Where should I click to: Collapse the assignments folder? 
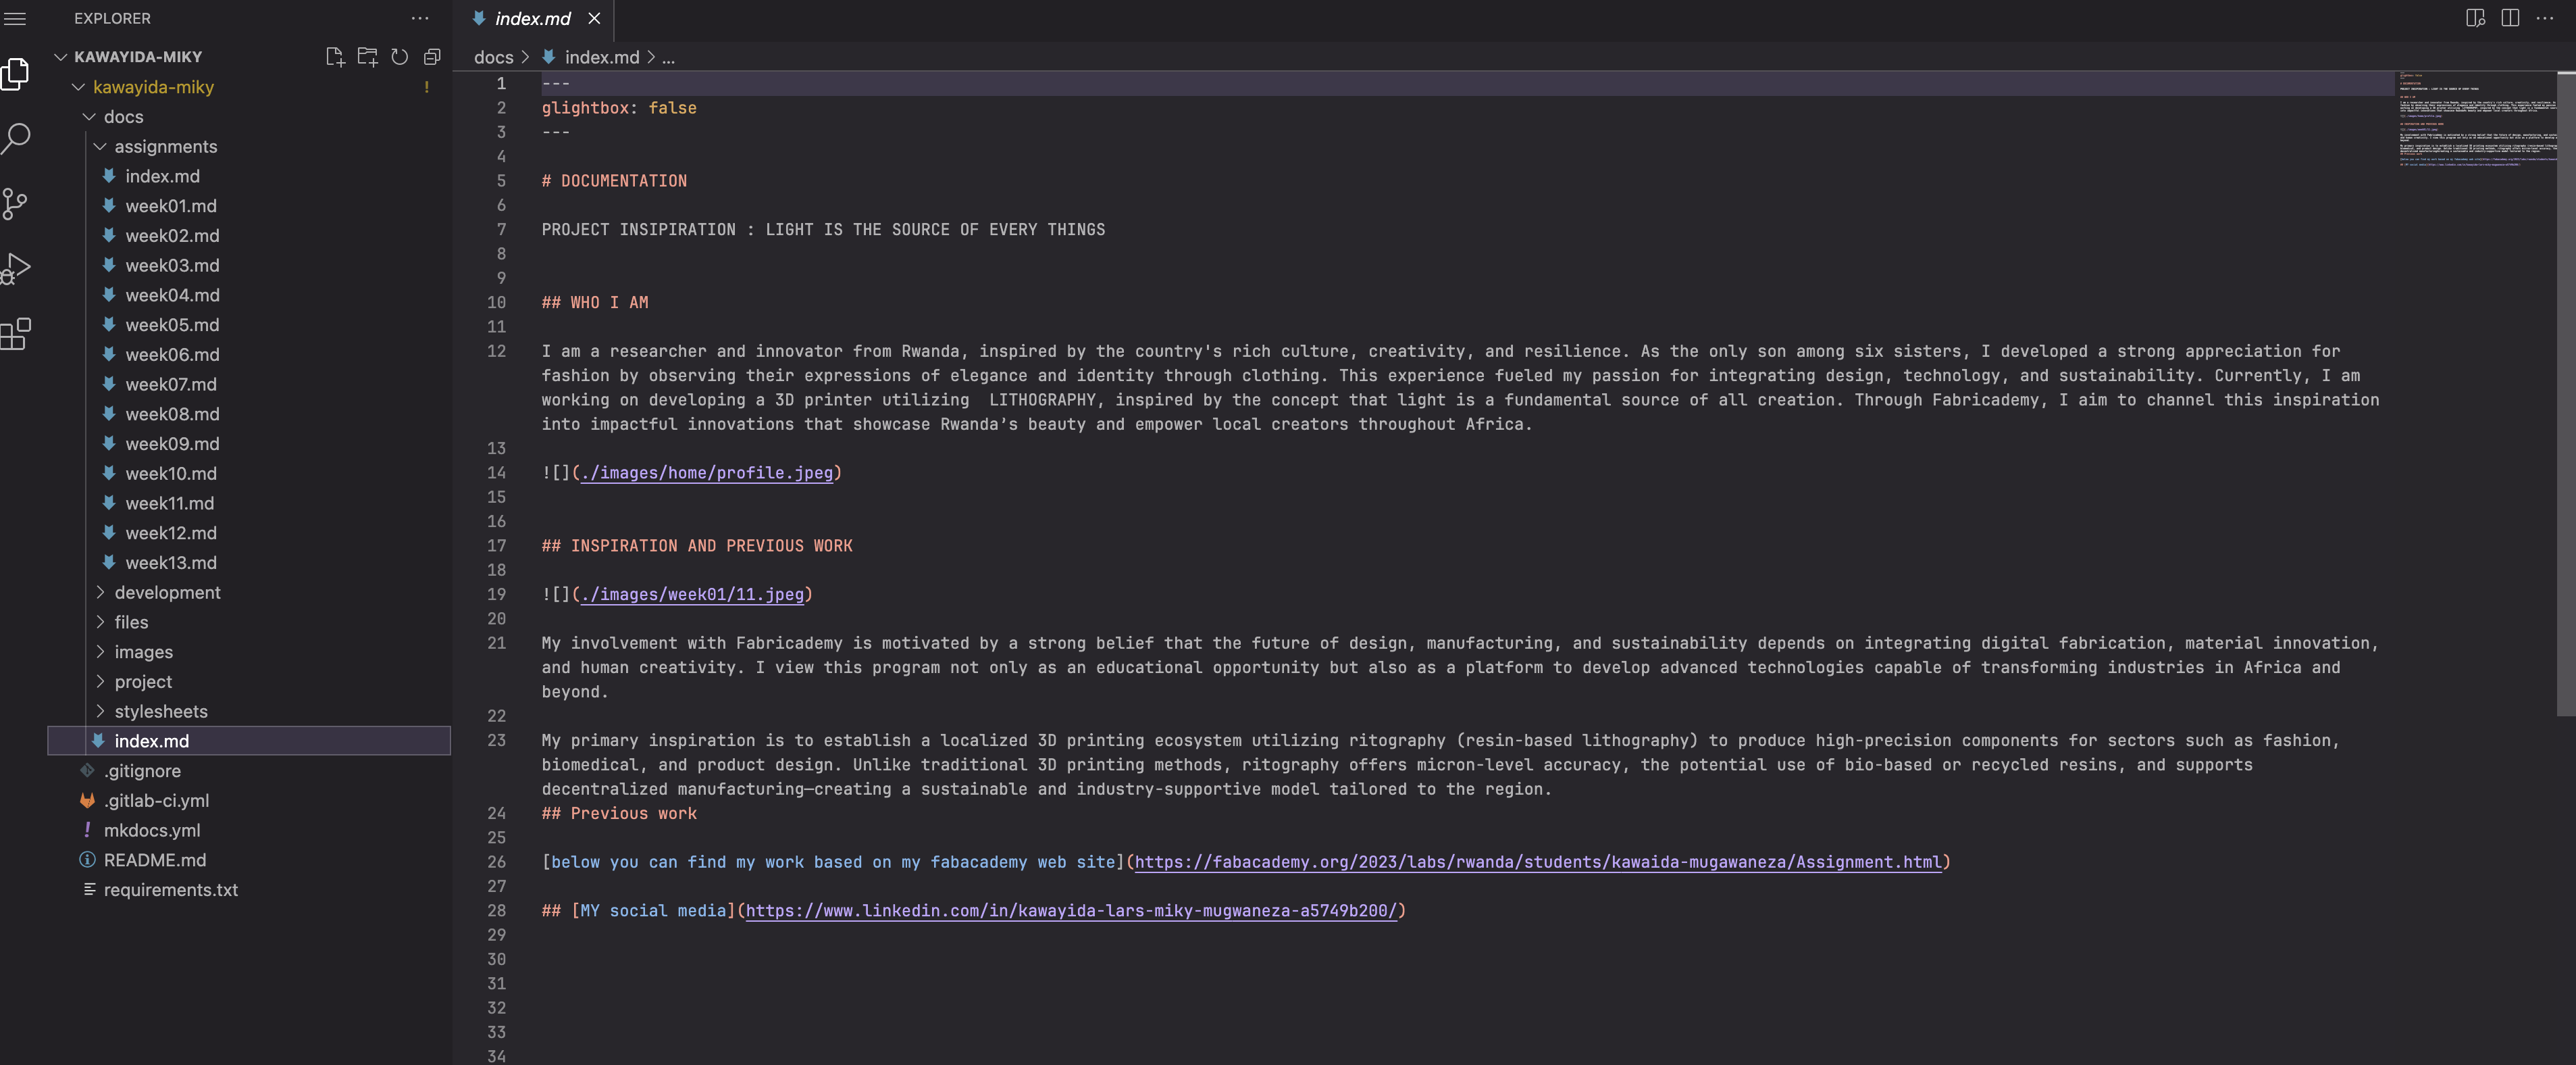tap(165, 146)
